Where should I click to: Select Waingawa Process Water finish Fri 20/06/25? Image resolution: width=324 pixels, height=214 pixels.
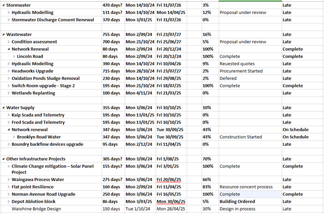169,179
